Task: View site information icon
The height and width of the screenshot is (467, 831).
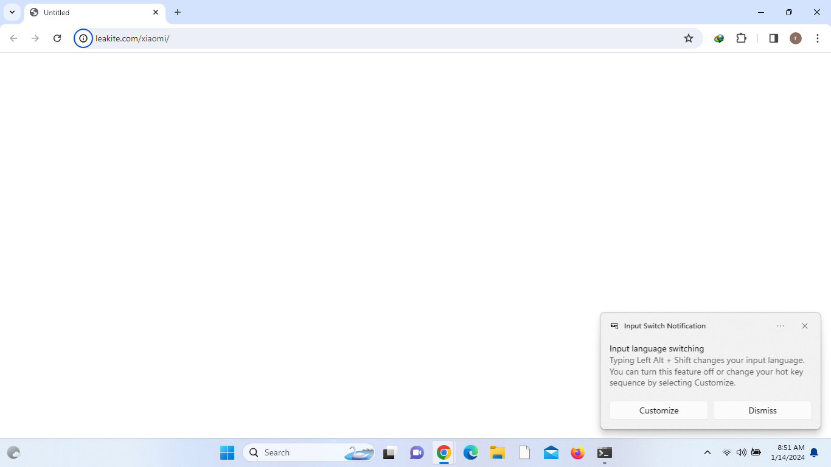Action: coord(83,38)
